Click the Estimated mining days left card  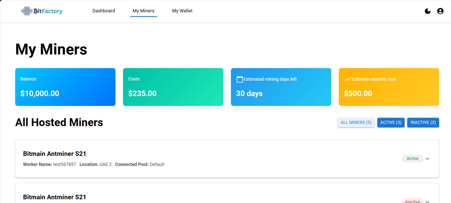pyautogui.click(x=281, y=87)
